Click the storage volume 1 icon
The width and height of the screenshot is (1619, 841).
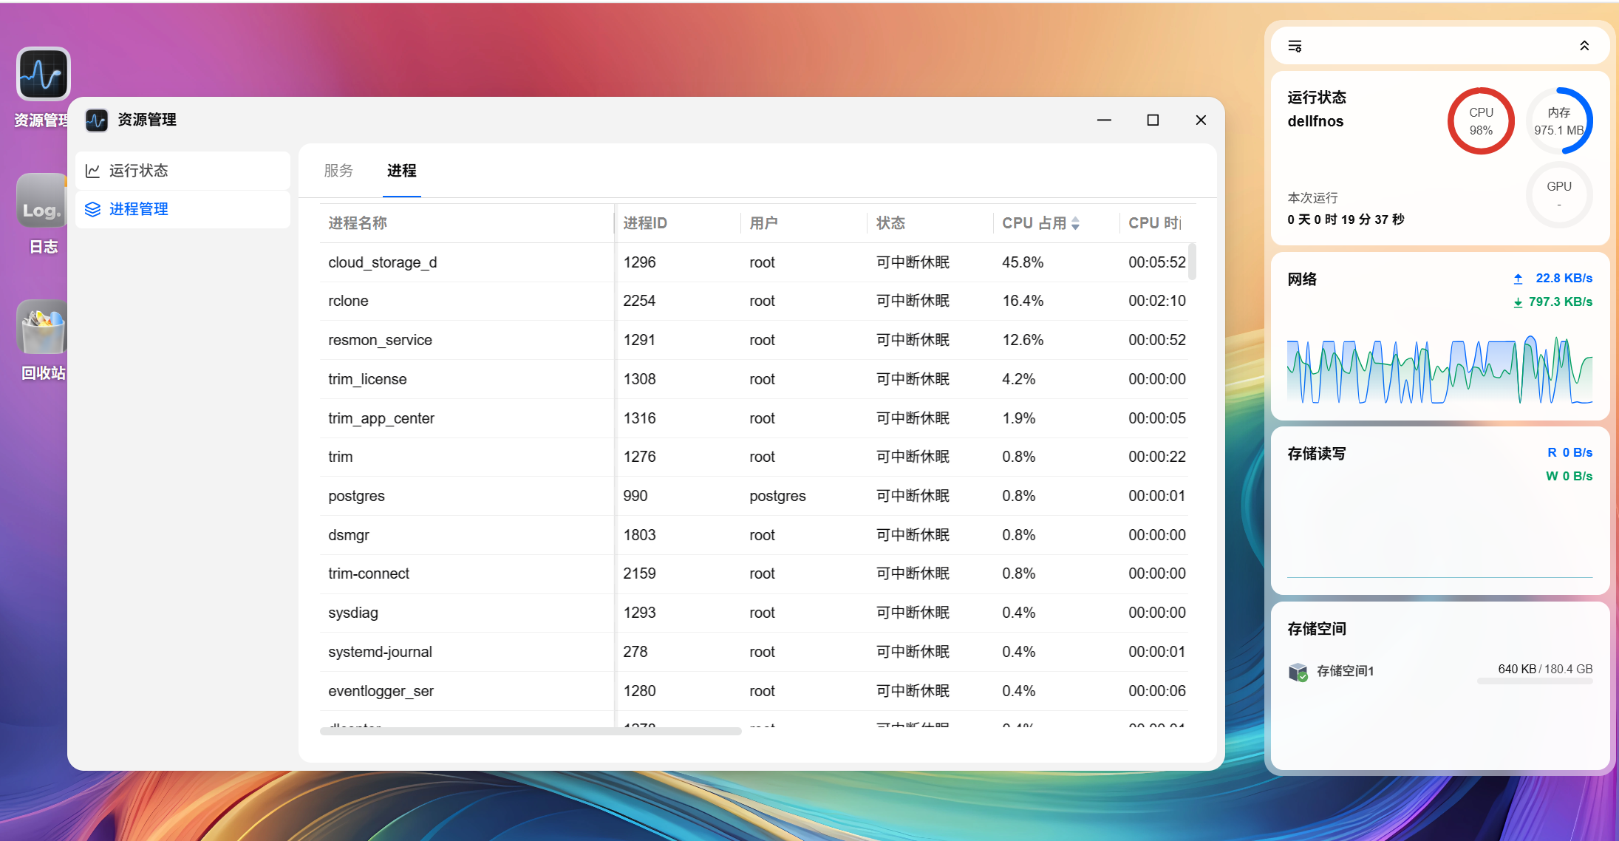coord(1298,671)
